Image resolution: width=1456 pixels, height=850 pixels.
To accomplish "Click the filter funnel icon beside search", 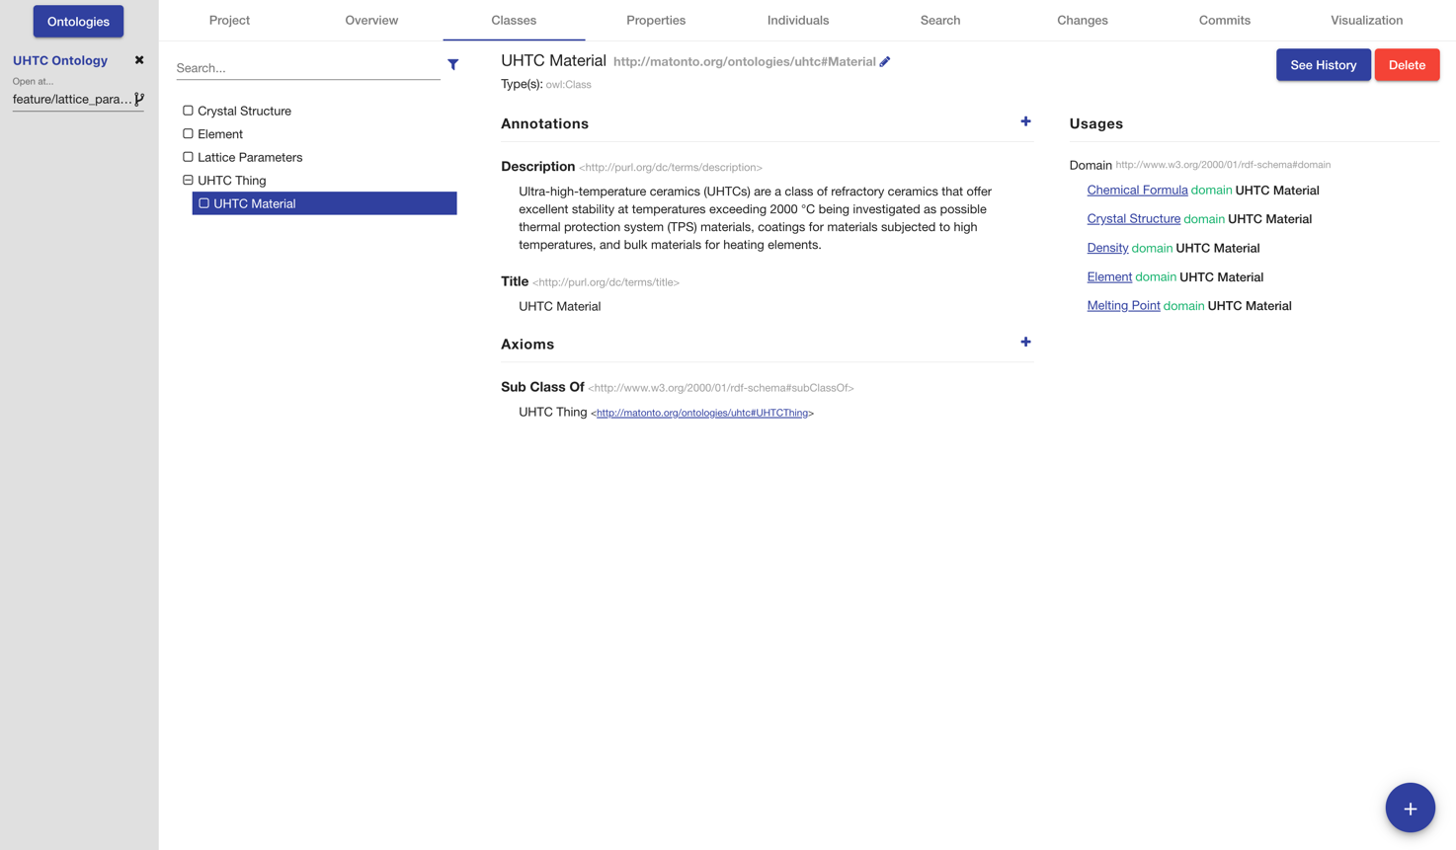I will tap(452, 65).
